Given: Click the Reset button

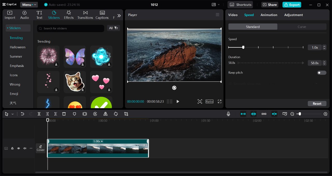Looking at the screenshot, I should click(x=317, y=104).
